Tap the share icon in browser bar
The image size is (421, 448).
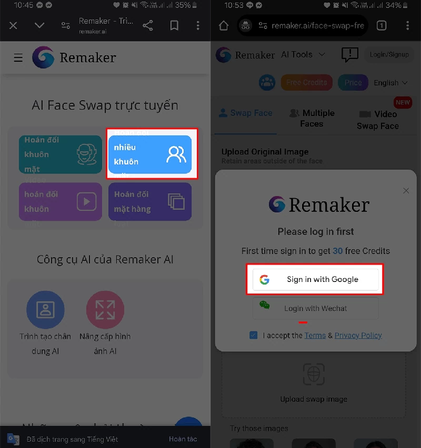pyautogui.click(x=148, y=26)
